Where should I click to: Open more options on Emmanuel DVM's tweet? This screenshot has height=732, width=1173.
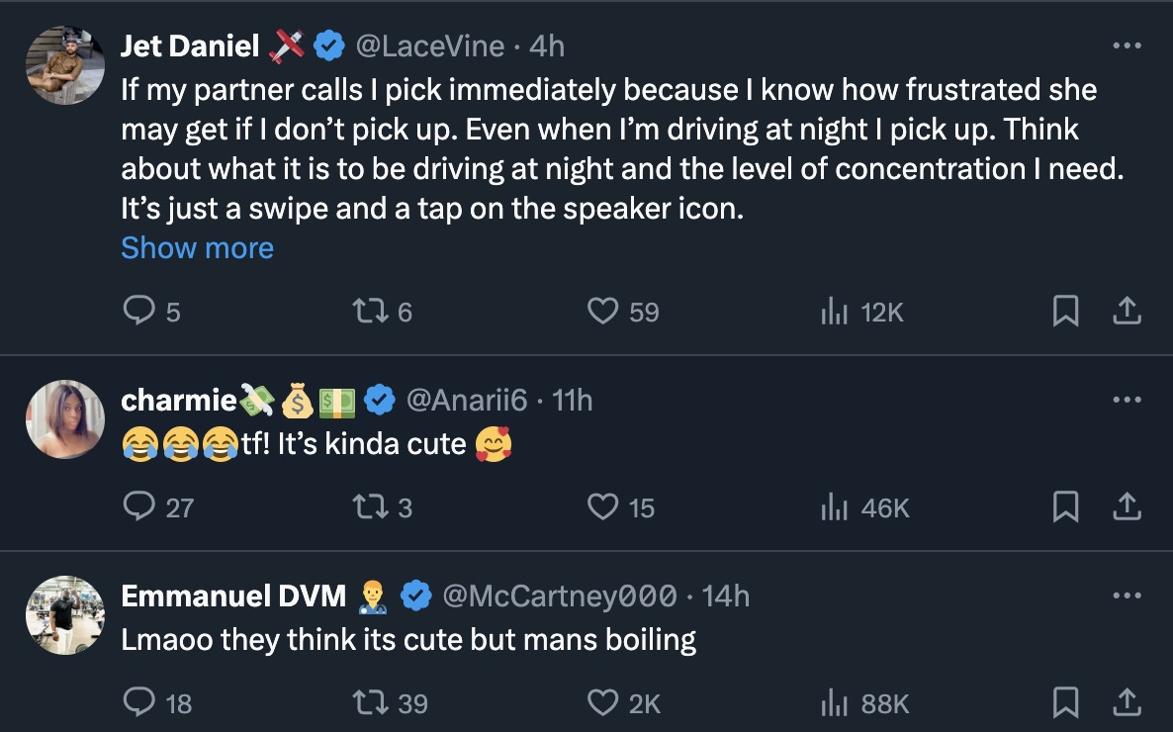[1127, 595]
